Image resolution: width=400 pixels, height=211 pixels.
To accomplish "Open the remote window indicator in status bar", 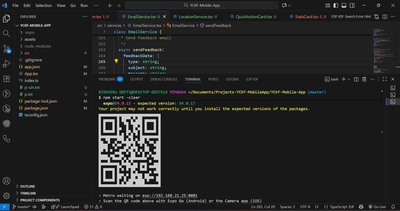I will coord(4,207).
